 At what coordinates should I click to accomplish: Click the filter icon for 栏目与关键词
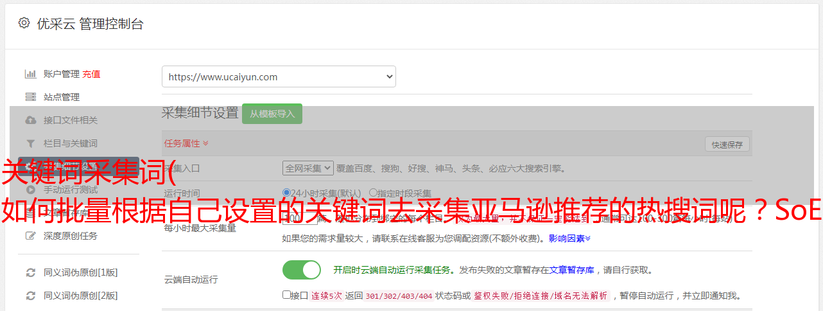pos(30,143)
